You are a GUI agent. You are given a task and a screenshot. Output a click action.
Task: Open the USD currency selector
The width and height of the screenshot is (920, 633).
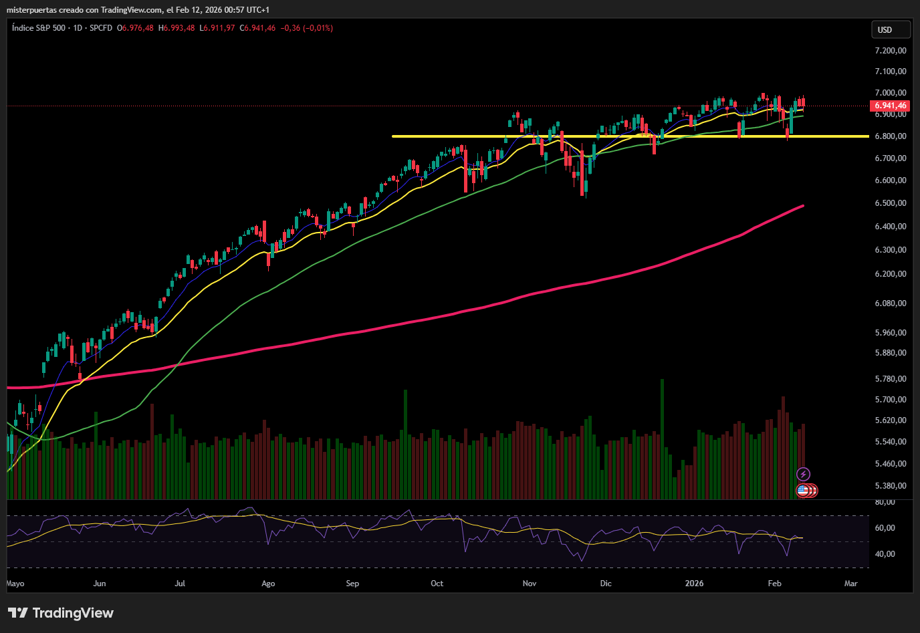tap(891, 29)
